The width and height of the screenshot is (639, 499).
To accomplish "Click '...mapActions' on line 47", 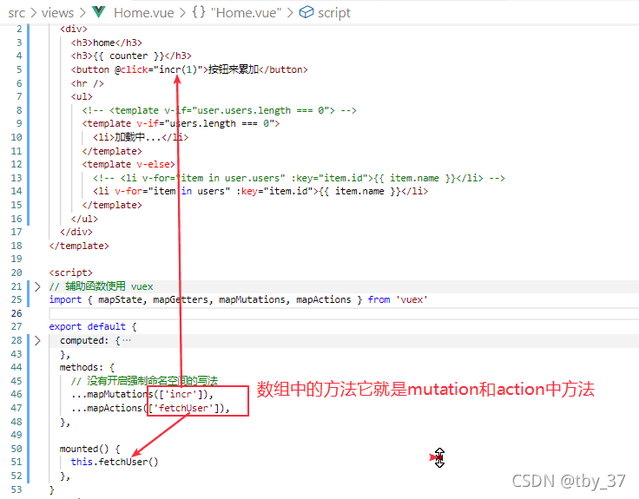I will (x=107, y=408).
